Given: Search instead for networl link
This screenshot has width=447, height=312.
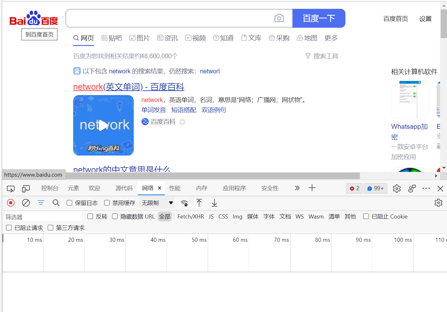Looking at the screenshot, I should pyautogui.click(x=210, y=71).
